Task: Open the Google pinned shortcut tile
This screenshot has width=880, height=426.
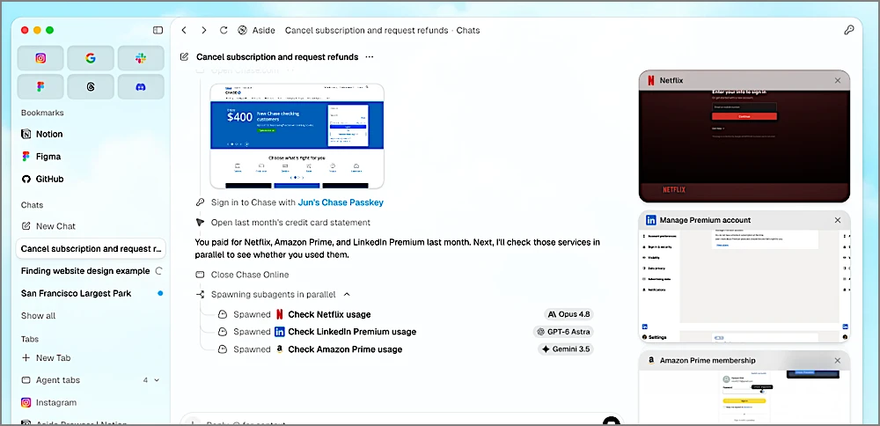Action: click(x=91, y=58)
